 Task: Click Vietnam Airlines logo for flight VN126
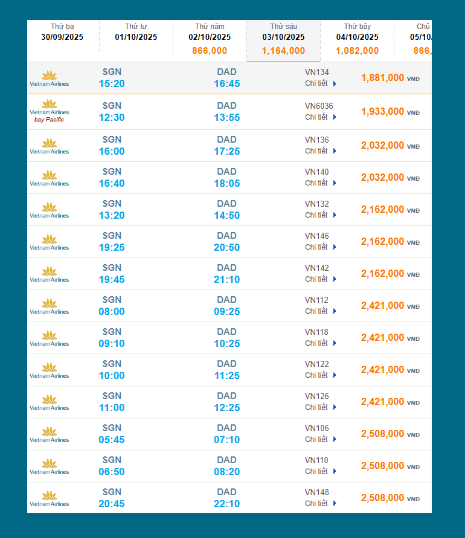[x=50, y=403]
